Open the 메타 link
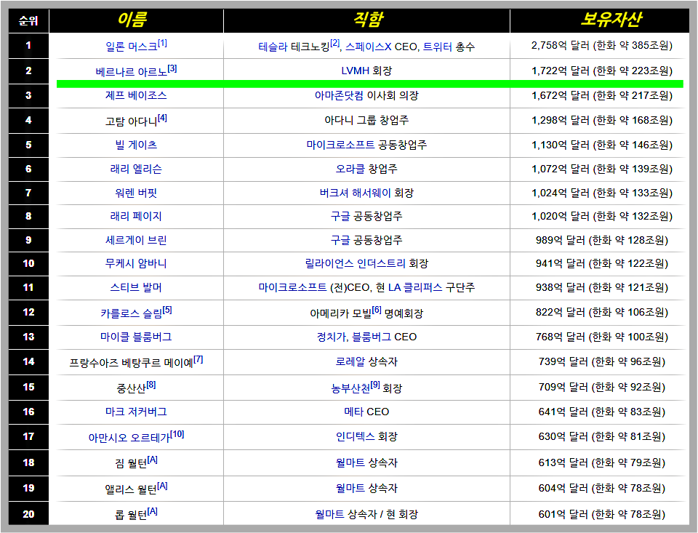698x533 pixels. 353,412
